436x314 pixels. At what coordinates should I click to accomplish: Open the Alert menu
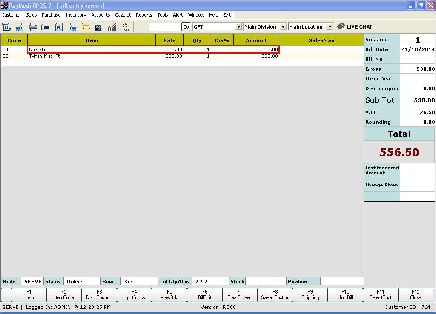[178, 15]
